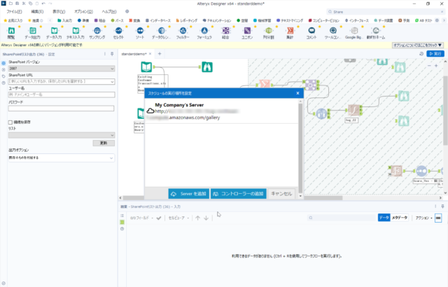This screenshot has width=448, height=287.
Task: Click the 更新 refresh button
Action: click(104, 143)
